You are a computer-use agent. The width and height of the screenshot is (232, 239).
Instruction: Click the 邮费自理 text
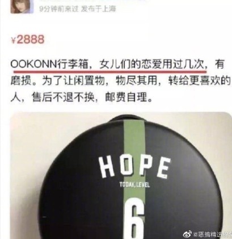(x=126, y=98)
